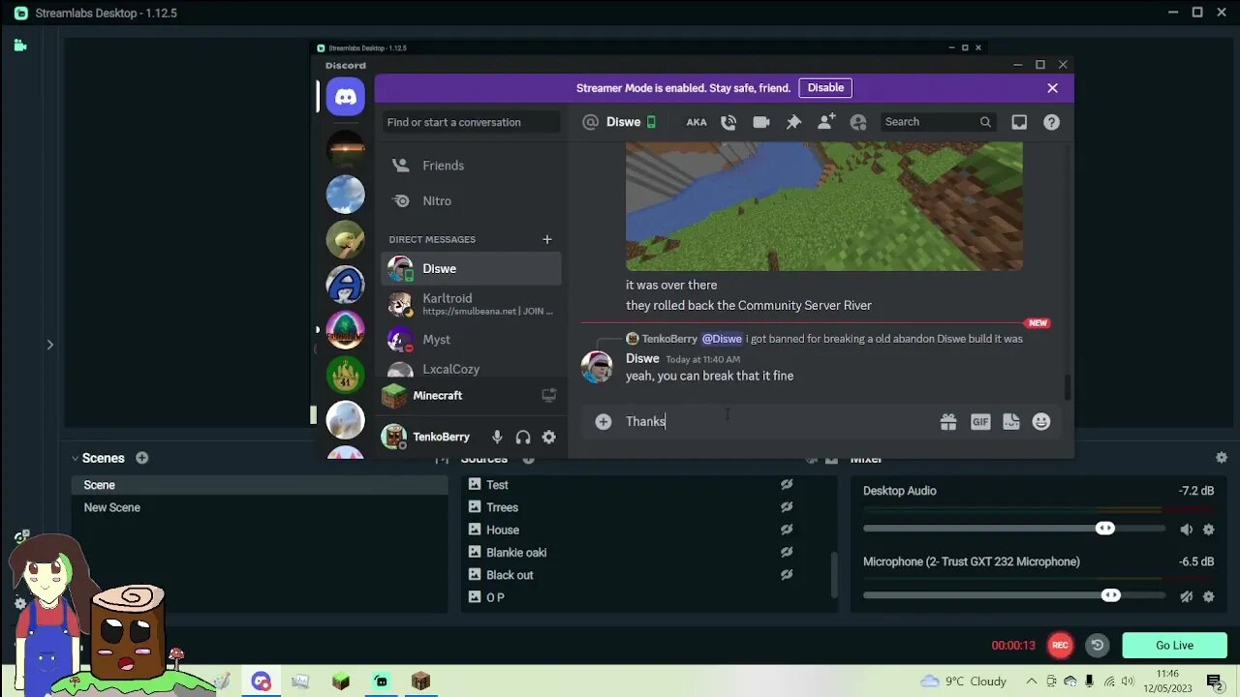Start voice call with Diswe

(x=728, y=122)
